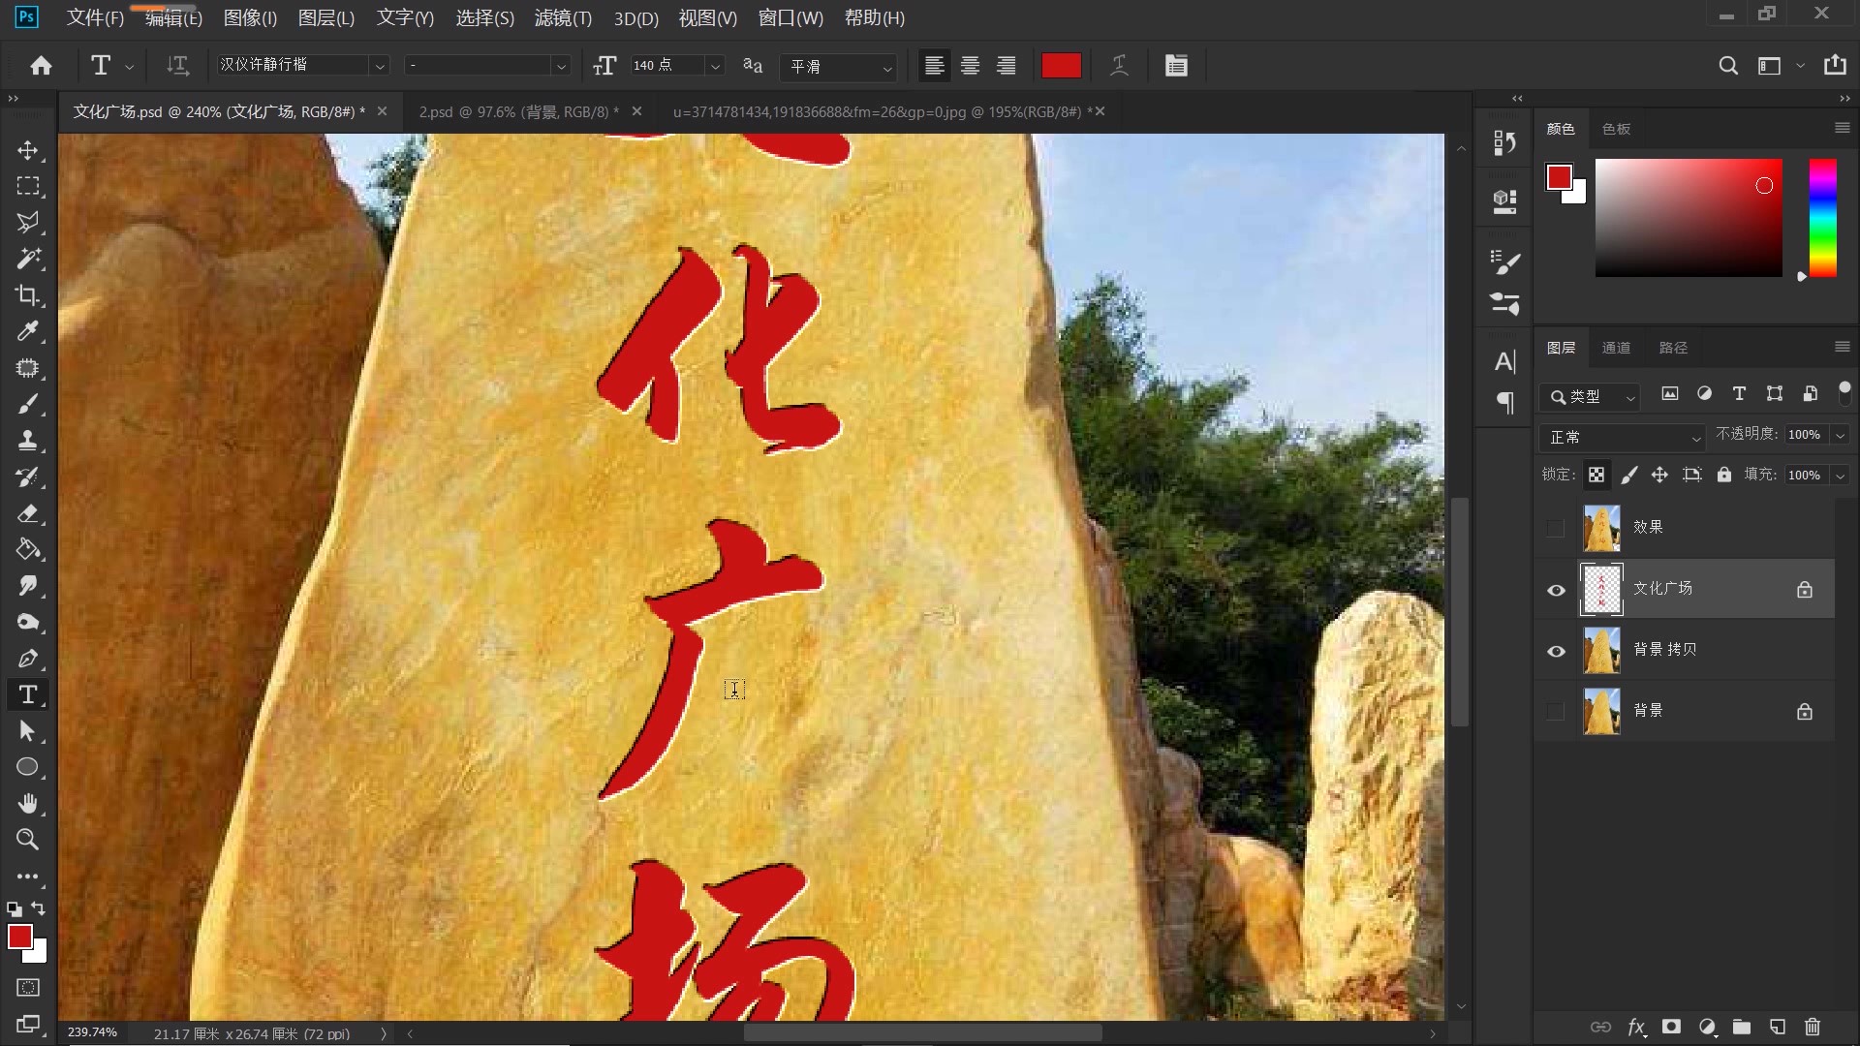Show the 效果 layer
Viewport: 1860px width, 1046px height.
coord(1556,528)
